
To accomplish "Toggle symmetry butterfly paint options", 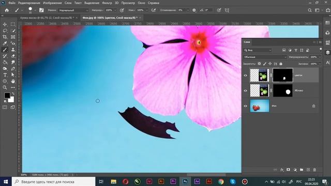I will click(x=227, y=10).
